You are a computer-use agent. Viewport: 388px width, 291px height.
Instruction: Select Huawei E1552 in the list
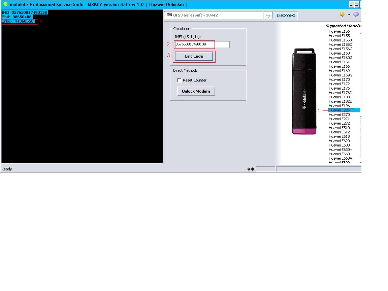coord(340,44)
